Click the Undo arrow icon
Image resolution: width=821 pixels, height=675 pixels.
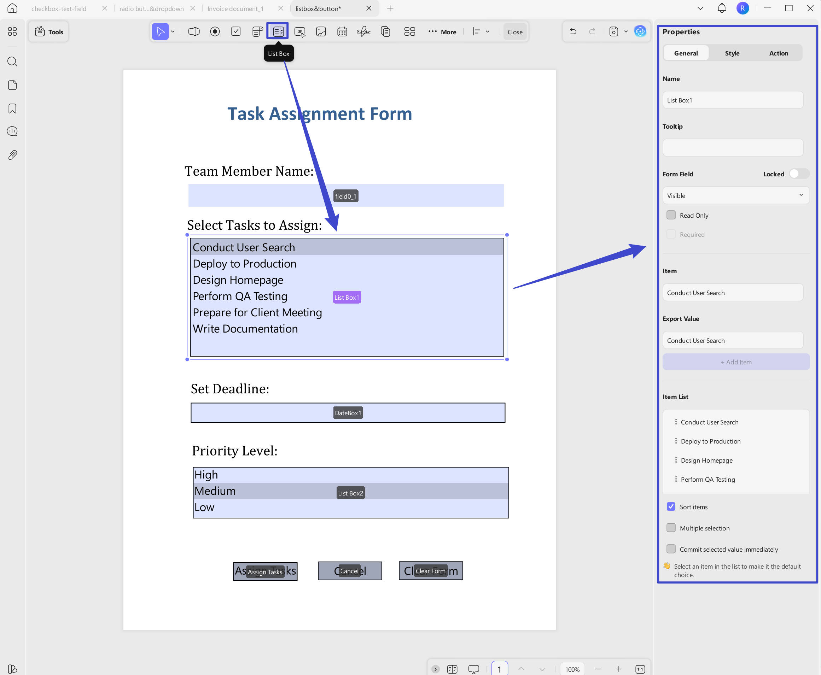[573, 31]
